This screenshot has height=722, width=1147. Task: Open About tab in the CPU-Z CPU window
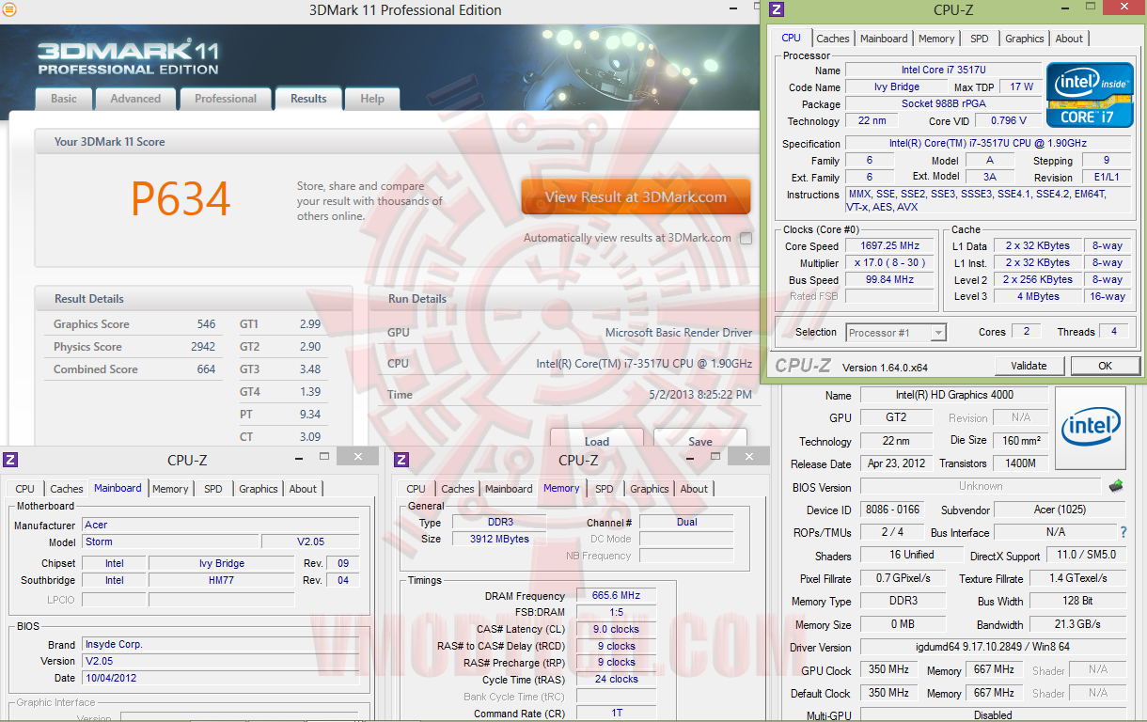1069,39
